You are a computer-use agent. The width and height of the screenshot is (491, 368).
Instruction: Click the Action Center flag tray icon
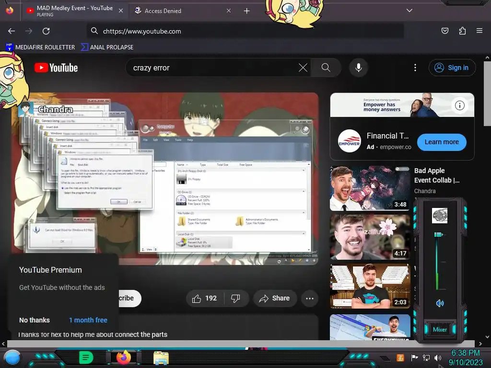coord(415,357)
